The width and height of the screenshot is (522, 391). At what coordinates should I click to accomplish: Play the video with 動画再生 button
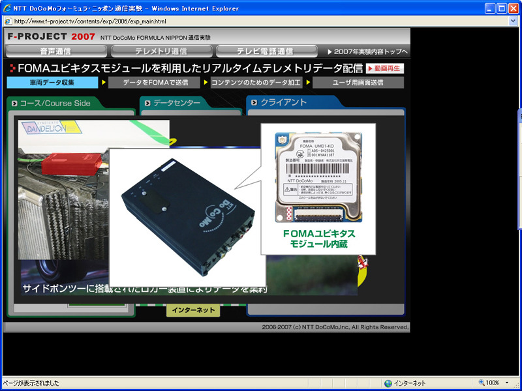385,68
